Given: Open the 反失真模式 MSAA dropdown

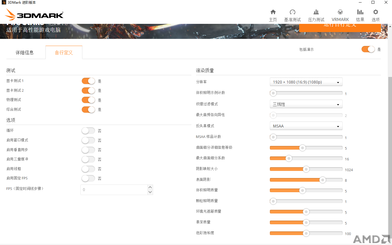Looking at the screenshot, I should coord(306,126).
